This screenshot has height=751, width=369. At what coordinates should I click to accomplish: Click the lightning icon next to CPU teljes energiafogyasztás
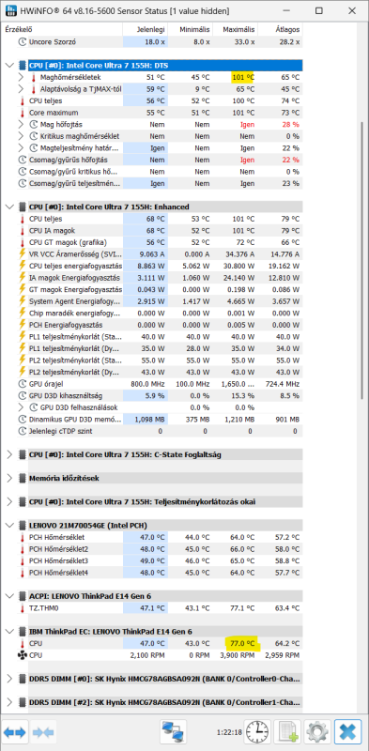pos(22,266)
